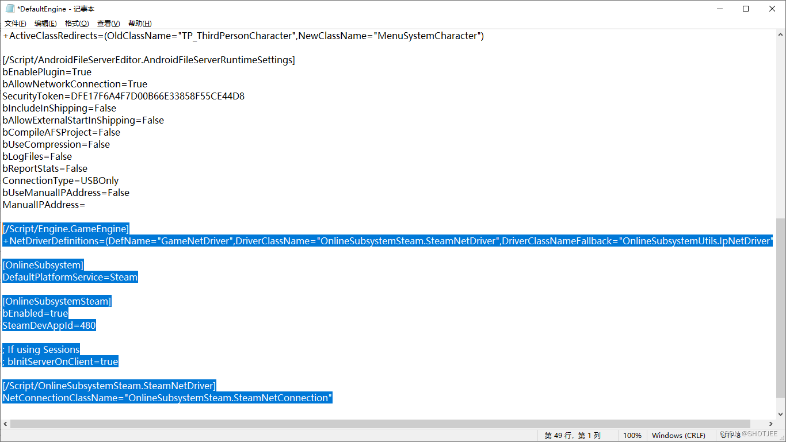Click the bUseCompression=False line

point(56,144)
